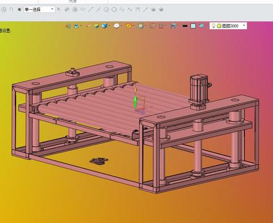Expand the 图层0000 layer dropdown

tap(244, 25)
